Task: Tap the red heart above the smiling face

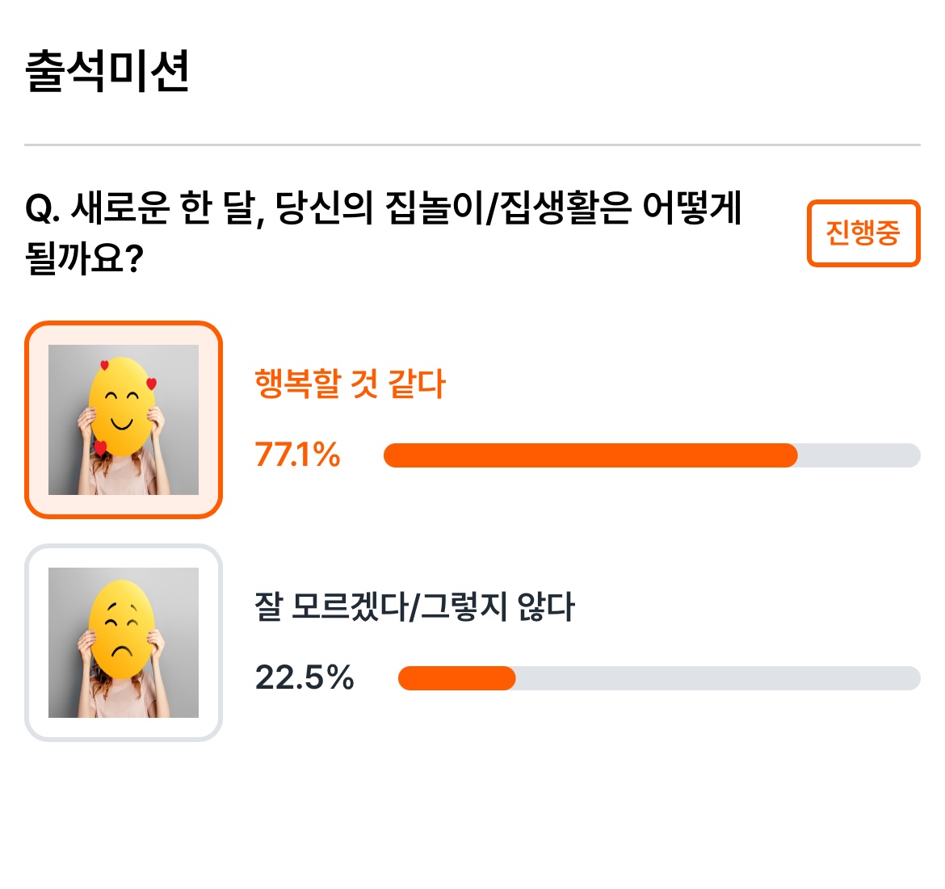Action: point(104,365)
